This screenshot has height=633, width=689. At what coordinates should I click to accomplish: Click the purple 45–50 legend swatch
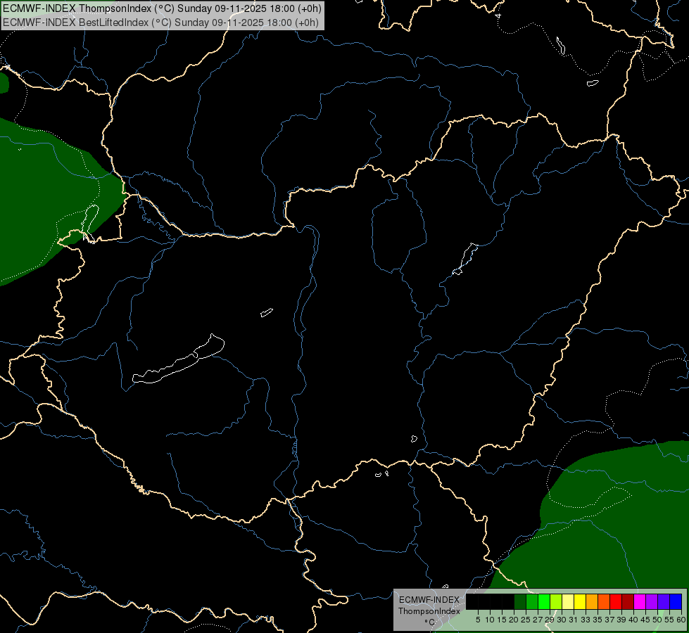point(652,601)
